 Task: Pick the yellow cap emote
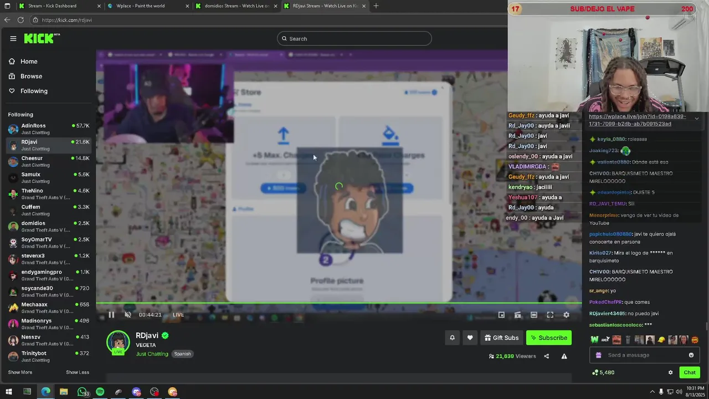click(x=661, y=340)
